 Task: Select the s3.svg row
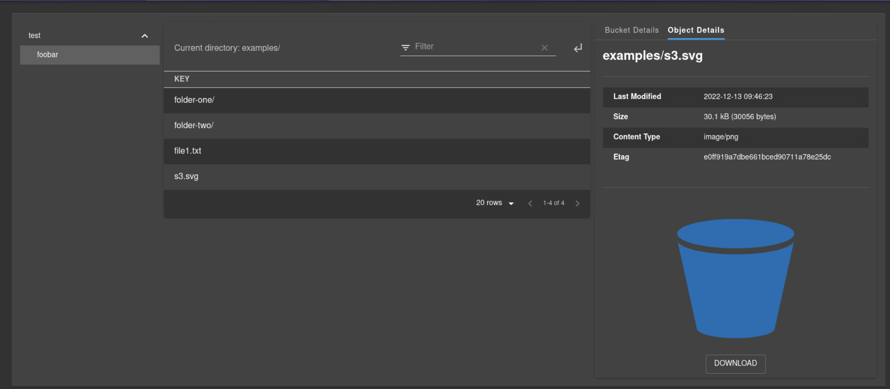coord(377,177)
